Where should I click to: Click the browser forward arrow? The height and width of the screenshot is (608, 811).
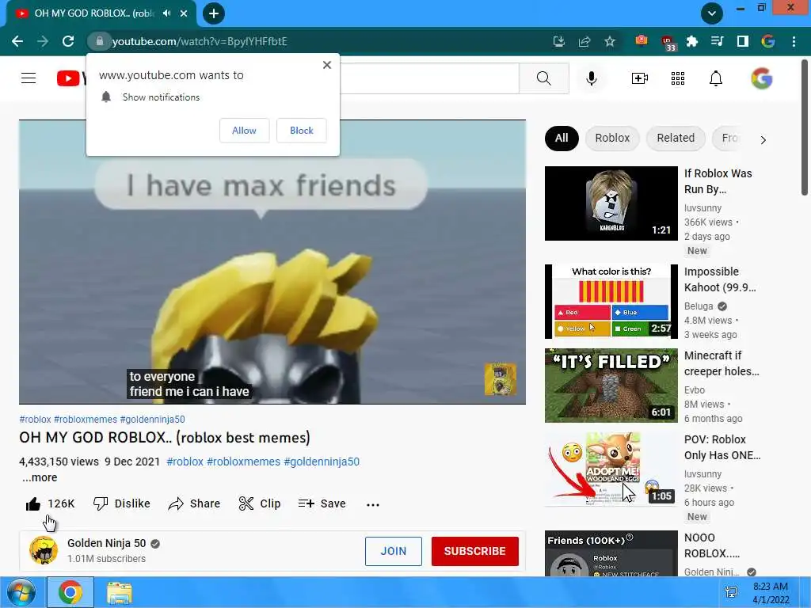[43, 41]
